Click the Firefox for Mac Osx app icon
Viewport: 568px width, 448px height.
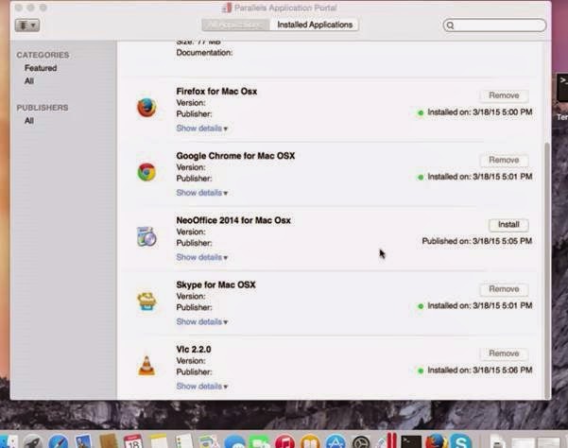point(146,108)
